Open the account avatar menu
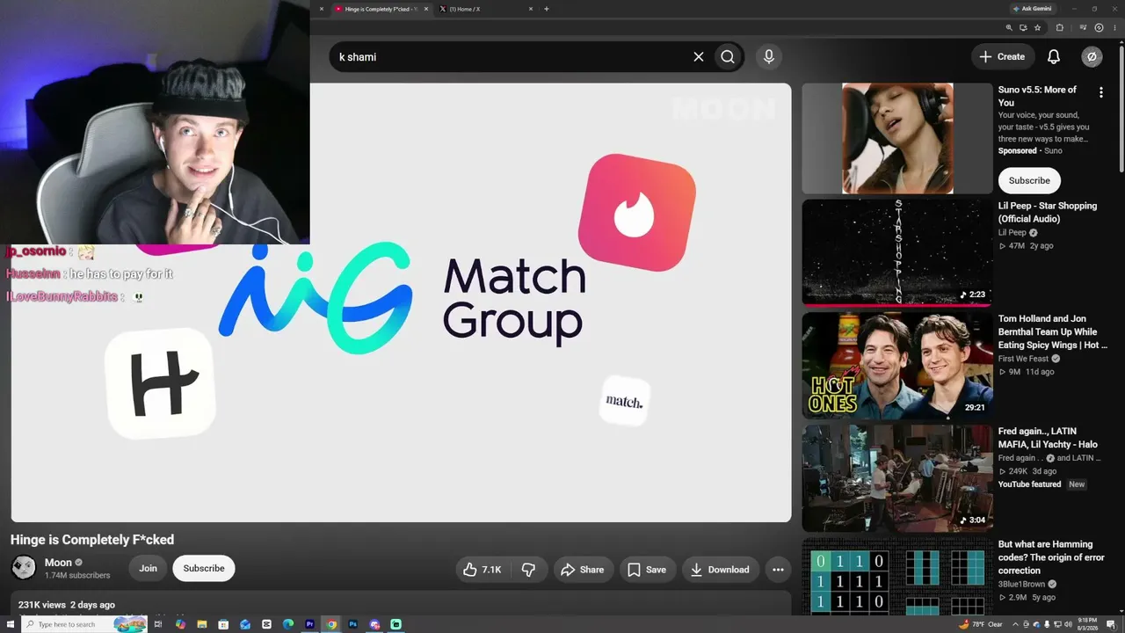 [x=1092, y=57]
